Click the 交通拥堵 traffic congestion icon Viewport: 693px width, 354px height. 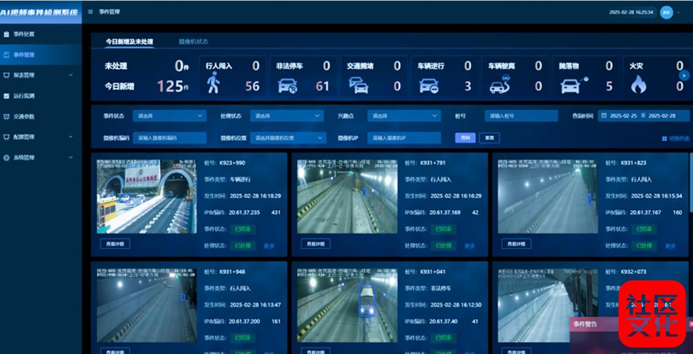click(x=358, y=86)
